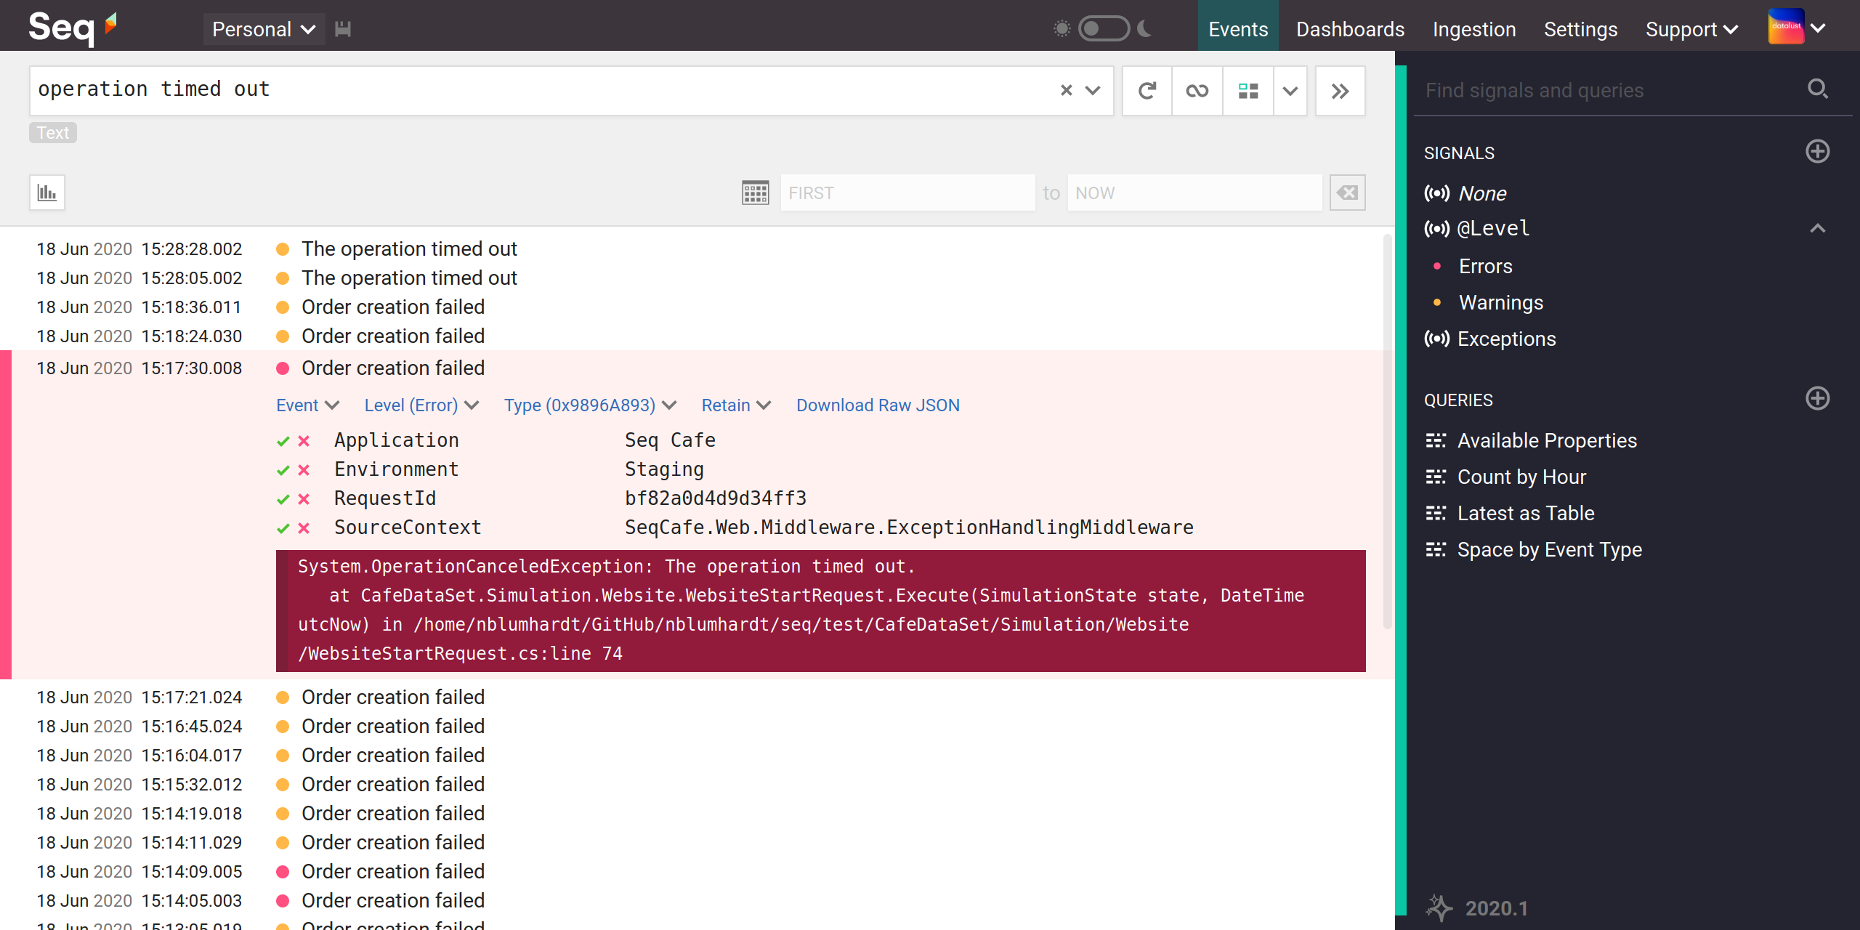Click the events list scrollbar
1860x930 pixels.
pos(1387,431)
